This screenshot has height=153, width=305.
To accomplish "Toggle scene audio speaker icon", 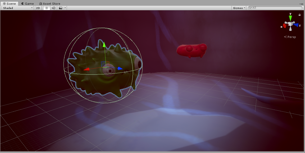I will (x=53, y=8).
